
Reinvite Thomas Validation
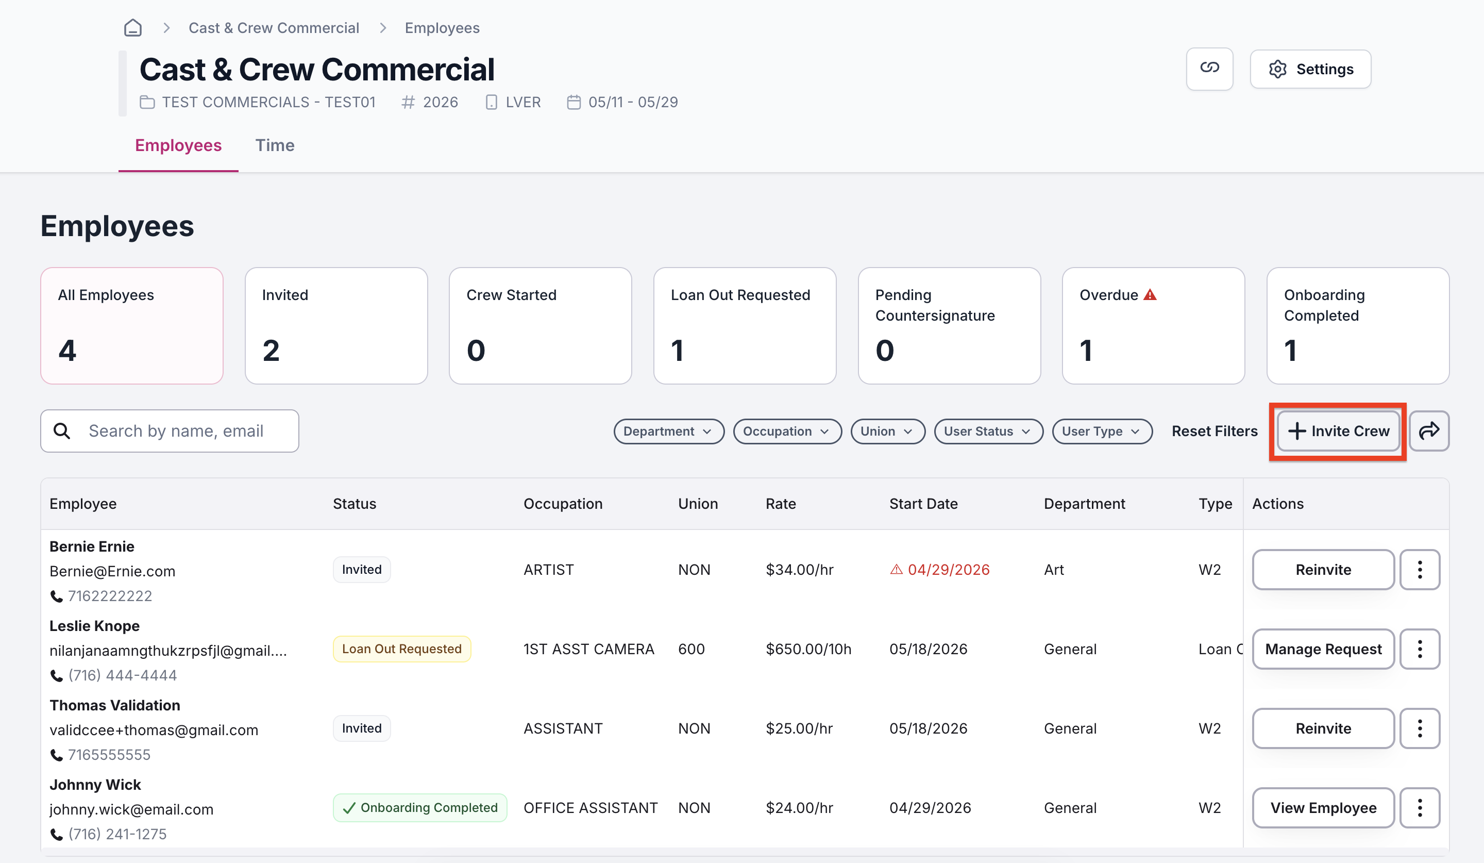(x=1323, y=728)
